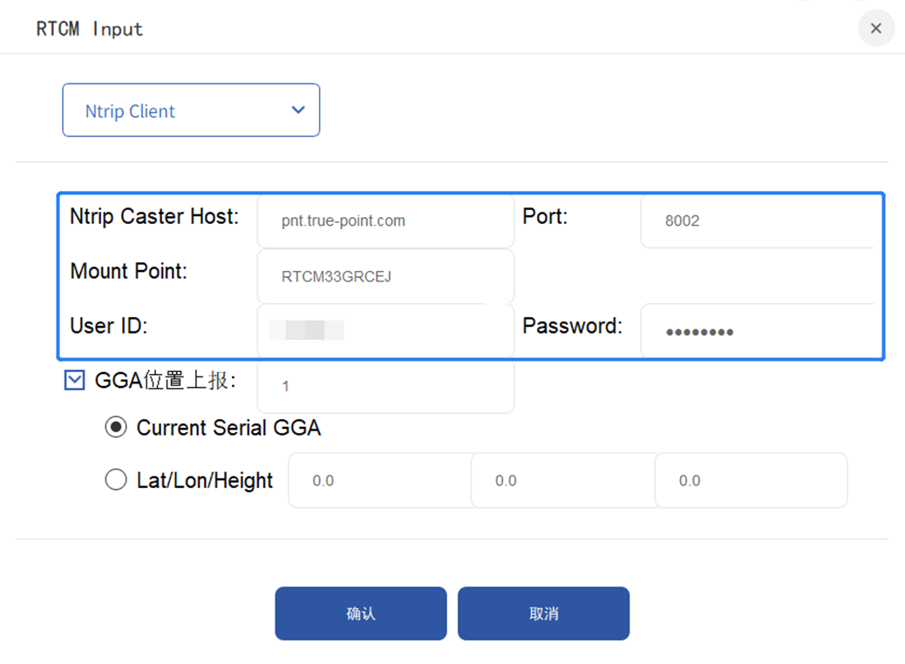This screenshot has width=905, height=664.
Task: Select Current Serial GGA radio option
Action: [x=116, y=428]
